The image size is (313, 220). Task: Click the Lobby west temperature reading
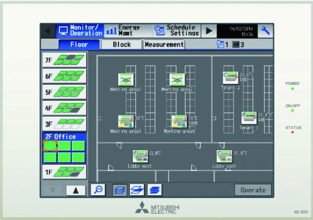tap(155, 153)
